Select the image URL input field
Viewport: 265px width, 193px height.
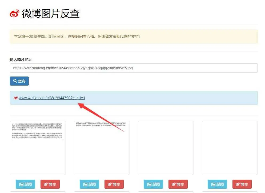point(133,68)
